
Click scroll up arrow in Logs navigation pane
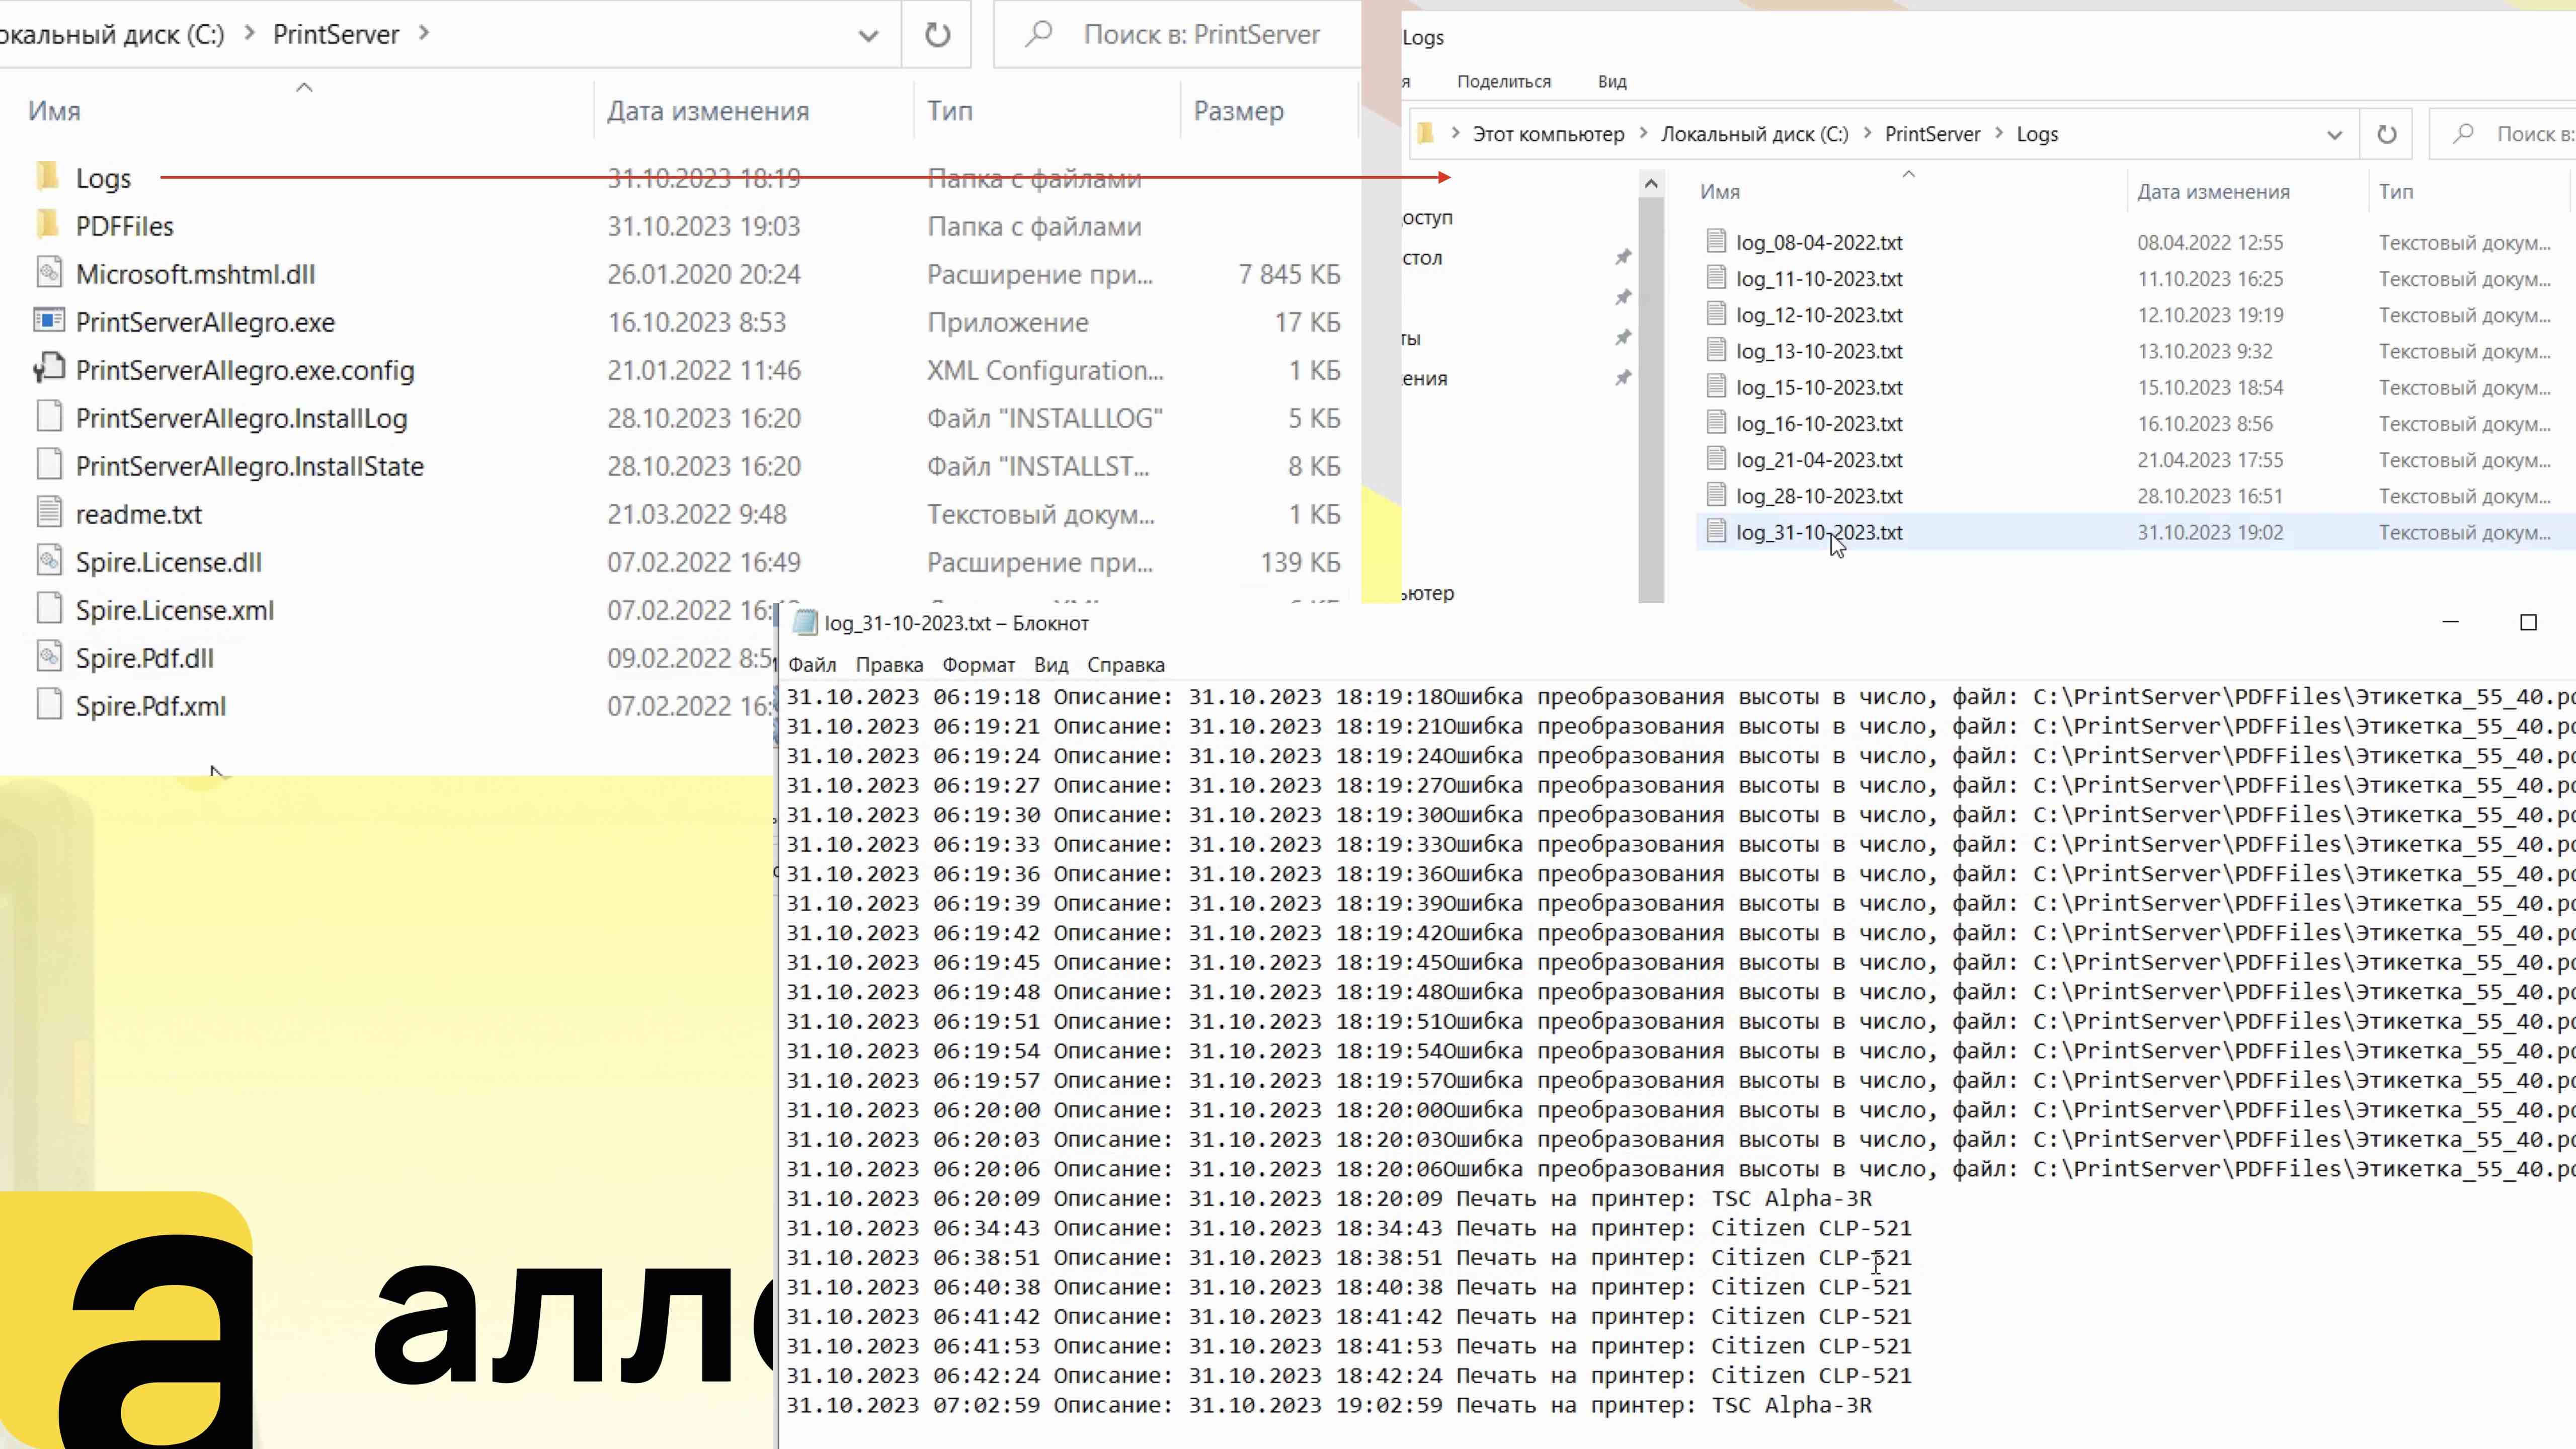(x=1651, y=184)
